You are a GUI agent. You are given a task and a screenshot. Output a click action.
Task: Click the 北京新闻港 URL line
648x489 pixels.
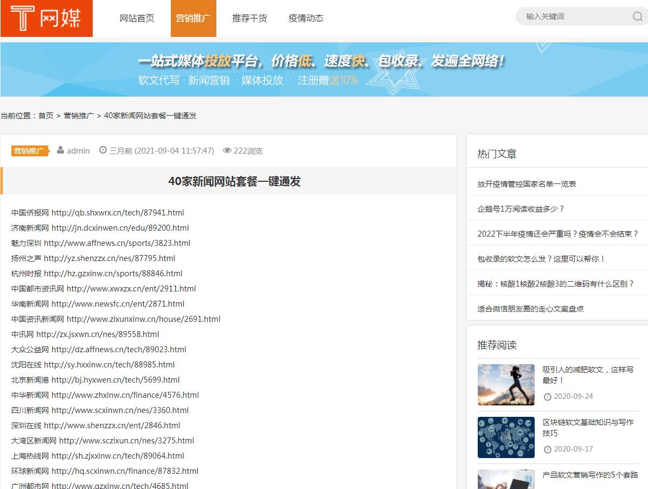coord(95,380)
